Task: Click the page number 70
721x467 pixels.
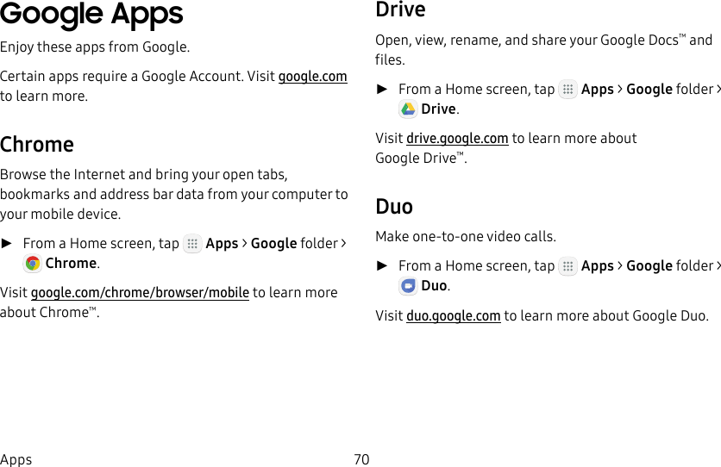Action: coord(361,459)
